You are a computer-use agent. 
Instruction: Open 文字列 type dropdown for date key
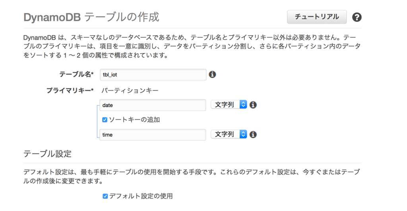tap(229, 105)
